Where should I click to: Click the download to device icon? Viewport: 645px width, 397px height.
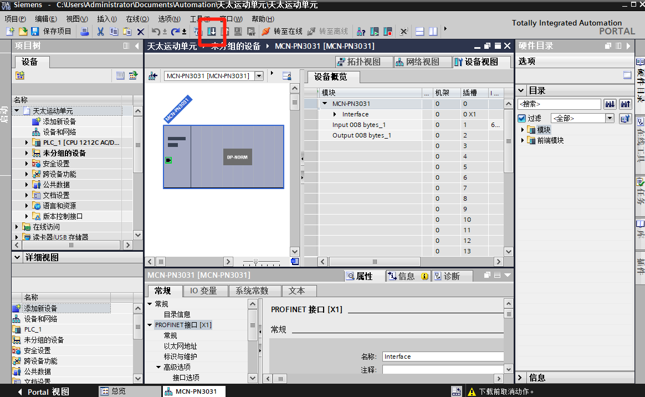click(212, 31)
